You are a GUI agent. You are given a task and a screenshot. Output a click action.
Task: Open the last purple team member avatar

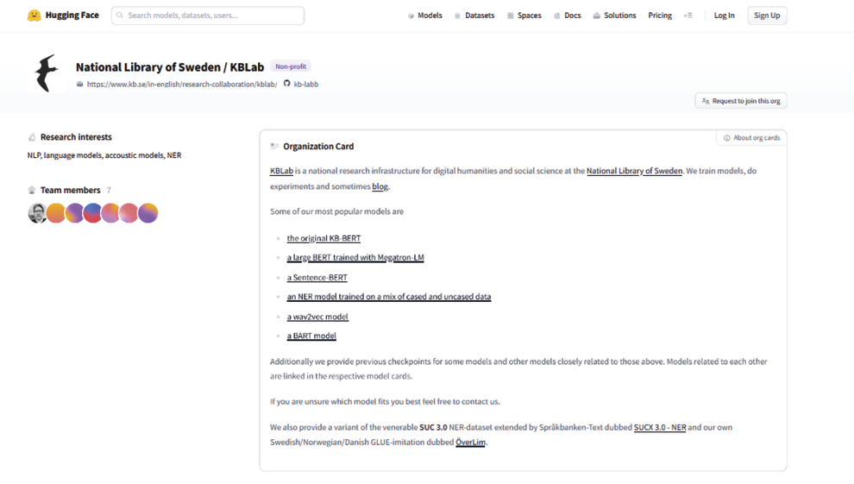pos(148,213)
